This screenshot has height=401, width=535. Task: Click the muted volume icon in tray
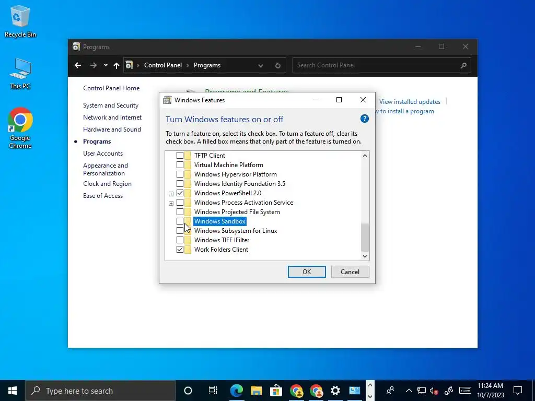click(x=434, y=391)
